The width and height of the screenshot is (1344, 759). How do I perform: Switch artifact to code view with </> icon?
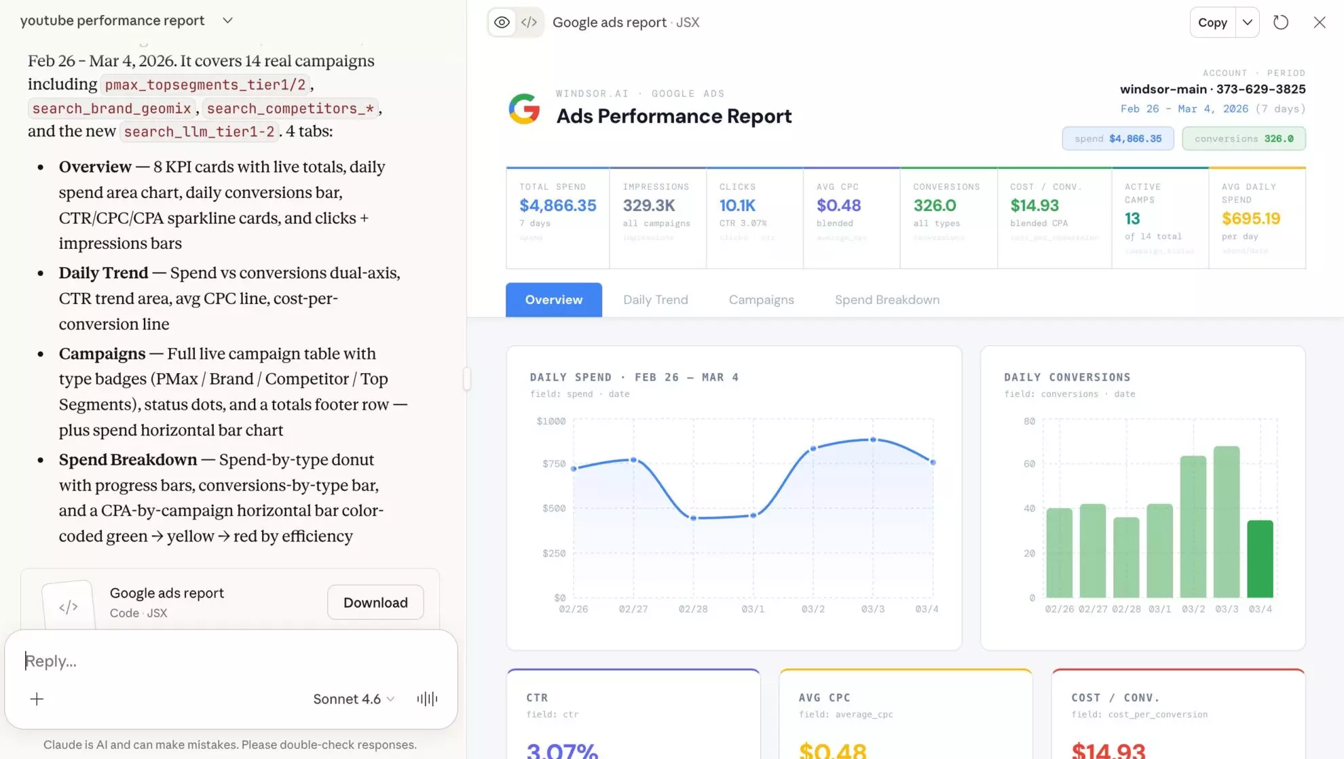pos(529,22)
